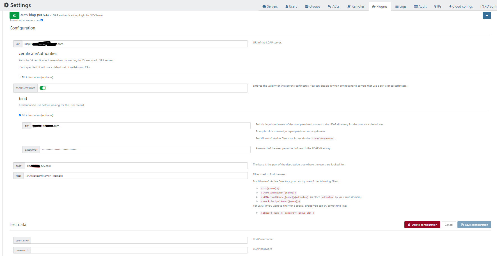This screenshot has height=256, width=497.
Task: Open the Users tab
Action: point(291,6)
